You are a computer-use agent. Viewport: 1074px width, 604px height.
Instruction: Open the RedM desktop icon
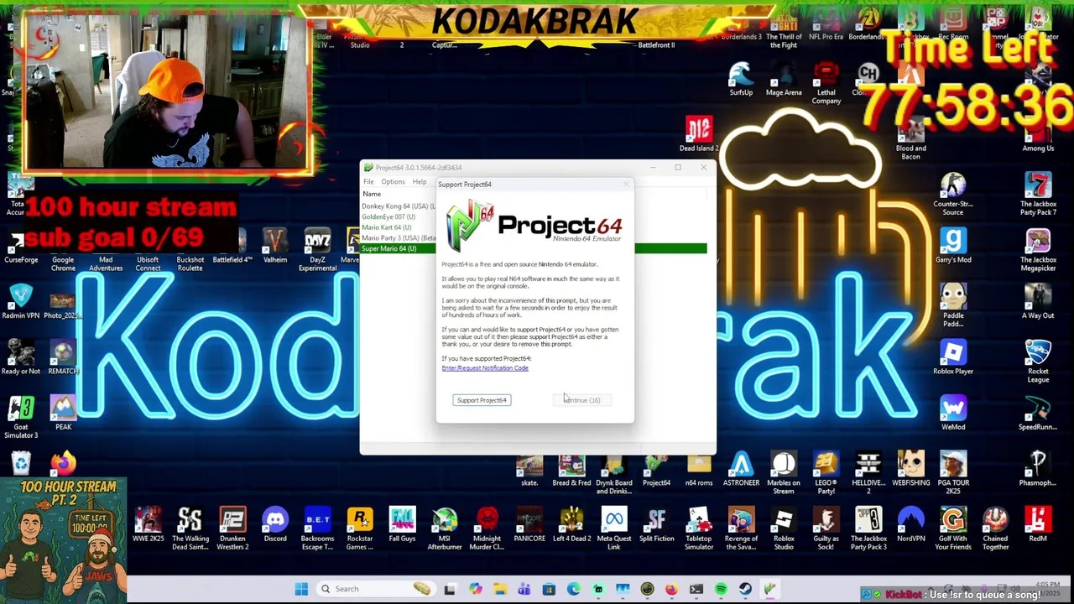pos(1038,526)
